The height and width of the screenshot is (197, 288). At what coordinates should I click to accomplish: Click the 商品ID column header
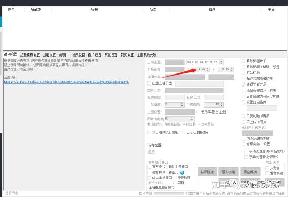36,9
